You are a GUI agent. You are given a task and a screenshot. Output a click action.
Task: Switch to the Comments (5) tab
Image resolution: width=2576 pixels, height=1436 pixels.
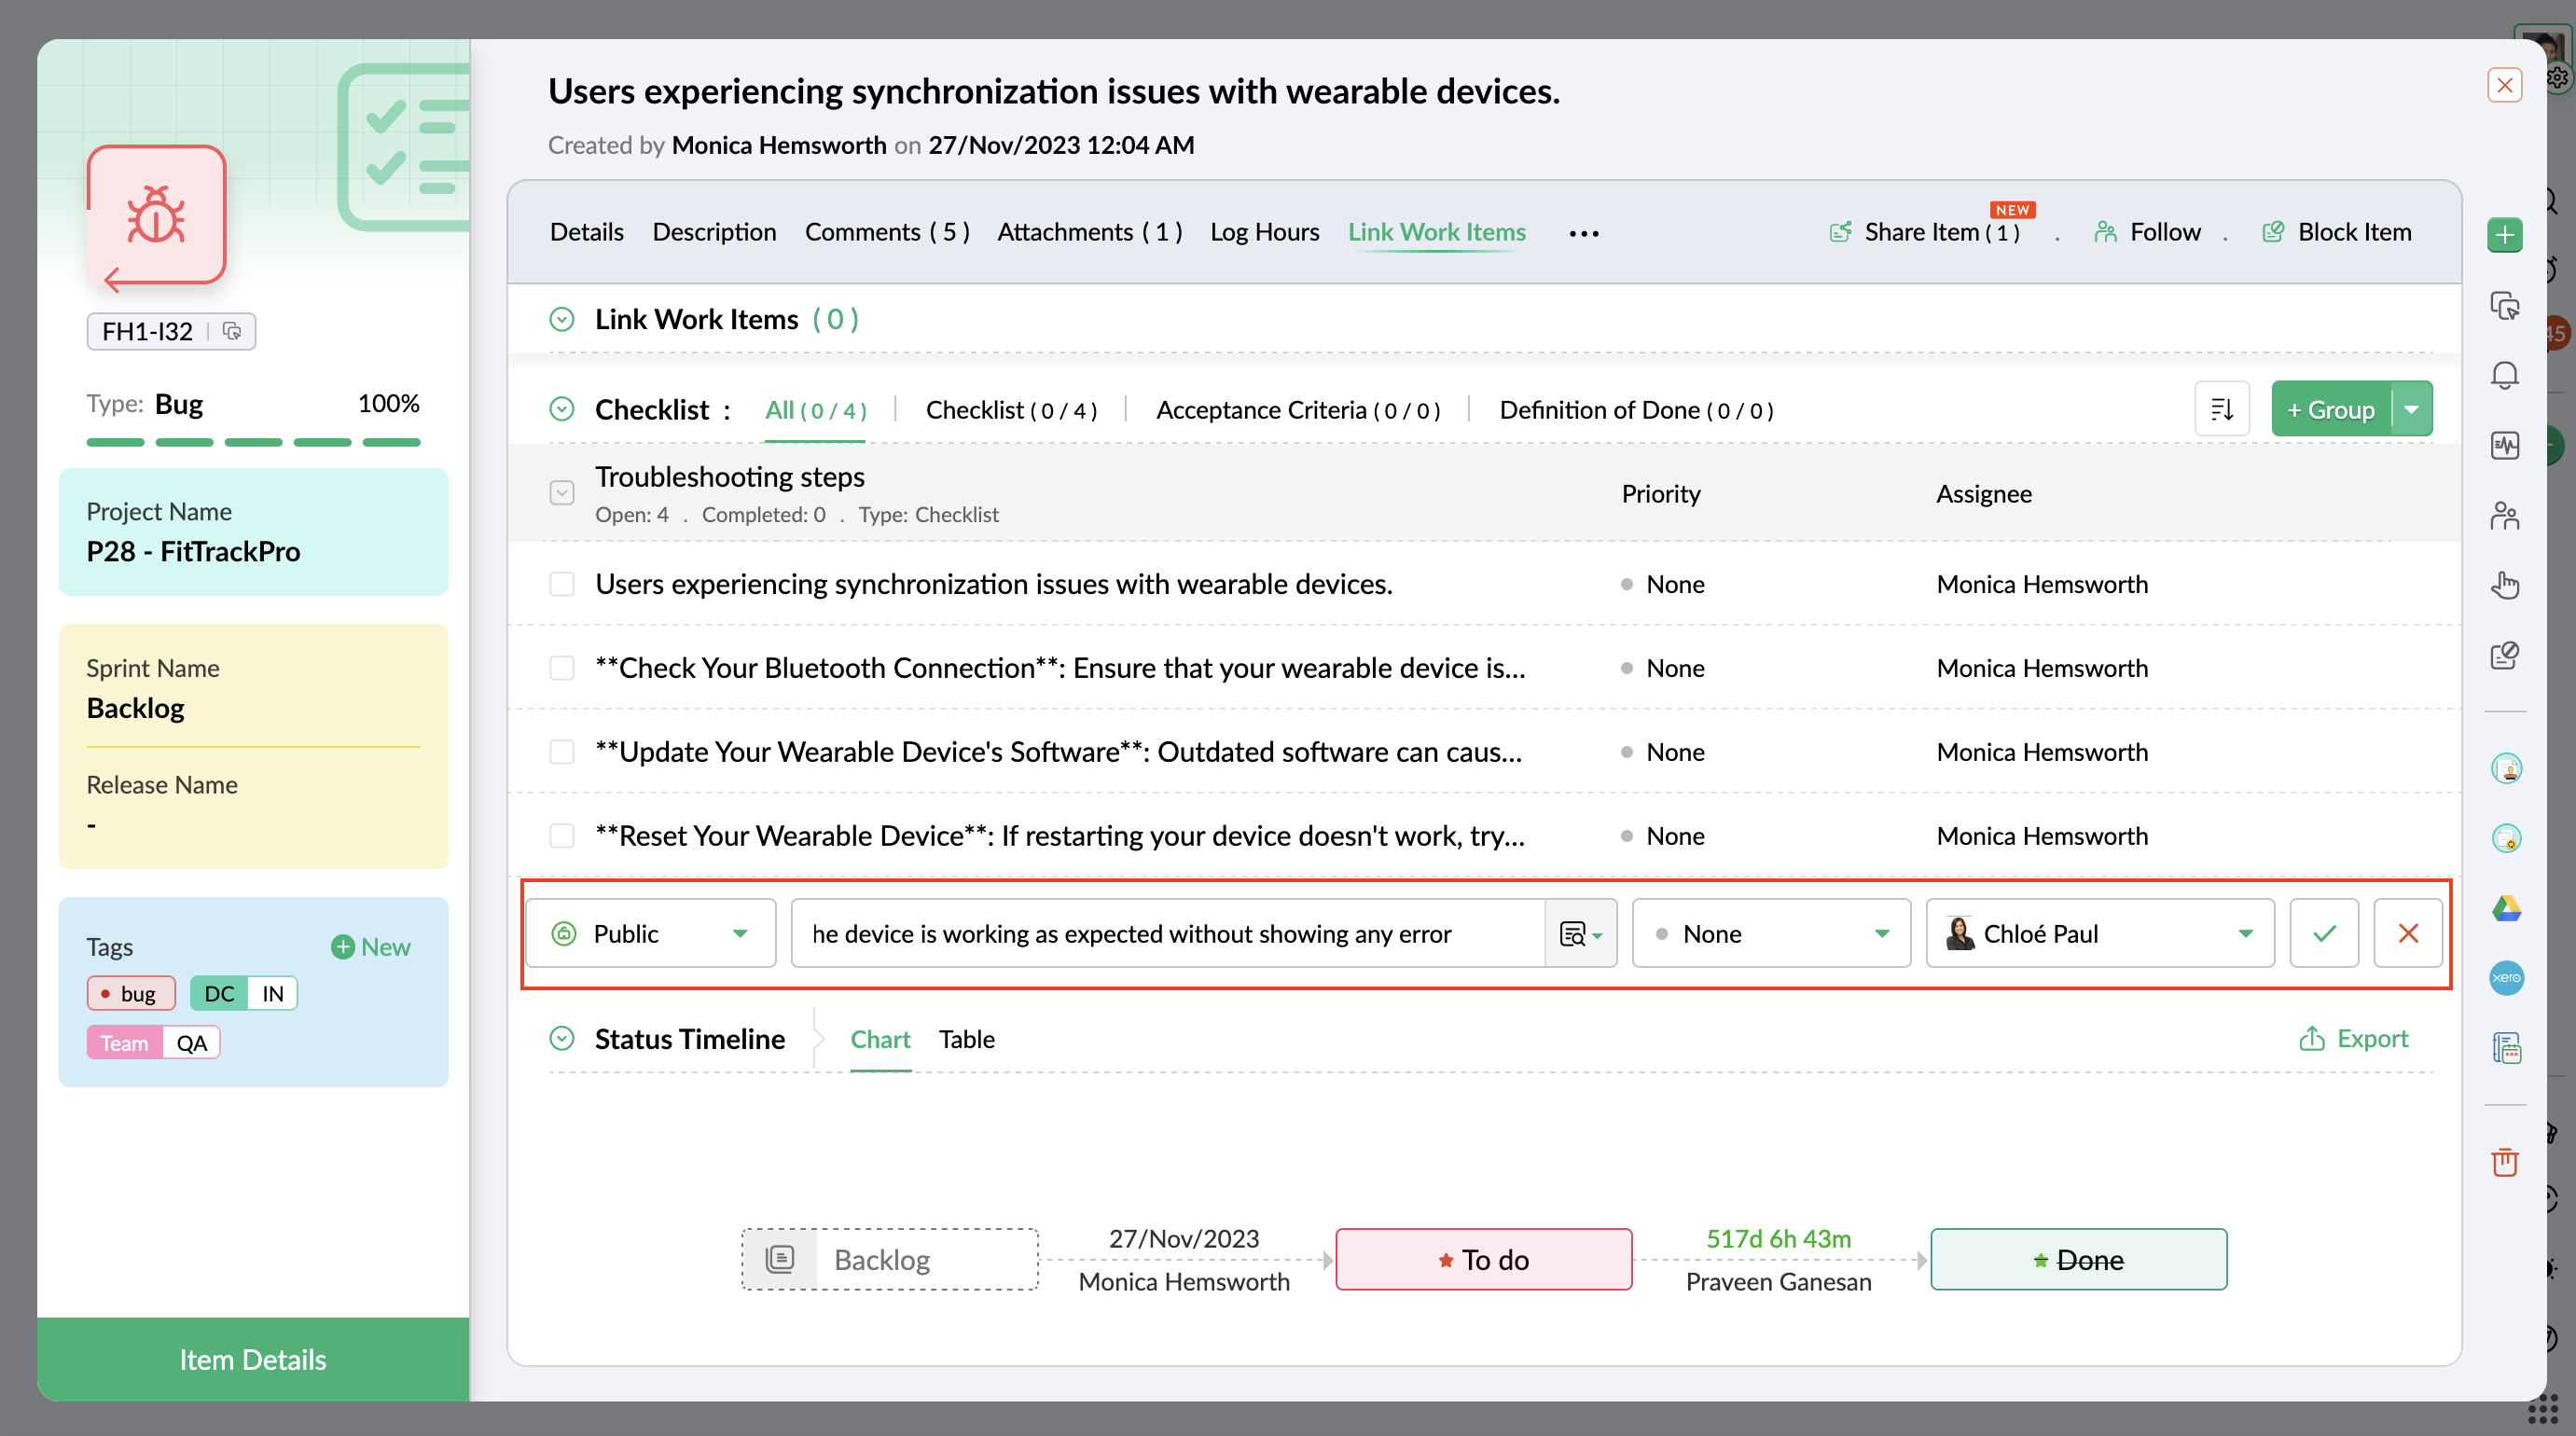pos(886,232)
